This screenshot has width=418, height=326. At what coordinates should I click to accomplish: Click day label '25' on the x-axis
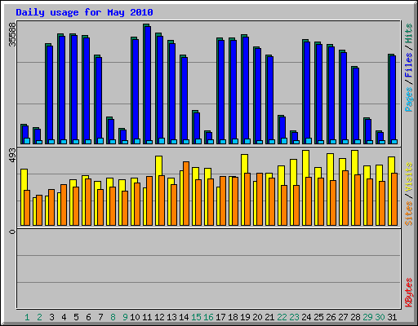click(318, 317)
